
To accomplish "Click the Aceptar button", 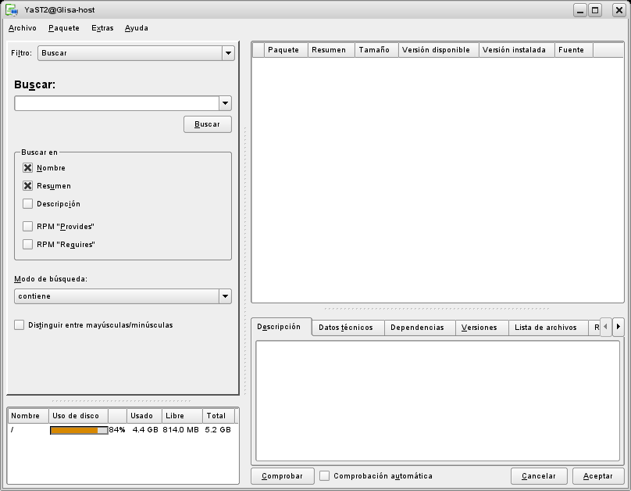I will pyautogui.click(x=598, y=476).
